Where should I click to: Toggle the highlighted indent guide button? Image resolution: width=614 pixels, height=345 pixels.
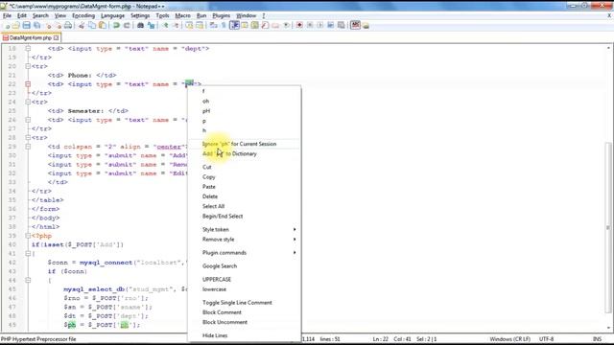pos(234,26)
